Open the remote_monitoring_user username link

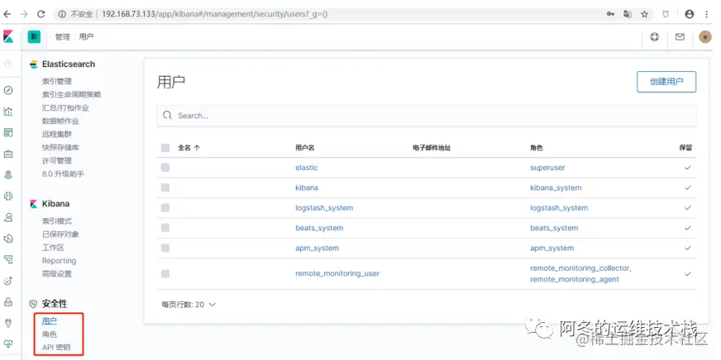tap(337, 273)
